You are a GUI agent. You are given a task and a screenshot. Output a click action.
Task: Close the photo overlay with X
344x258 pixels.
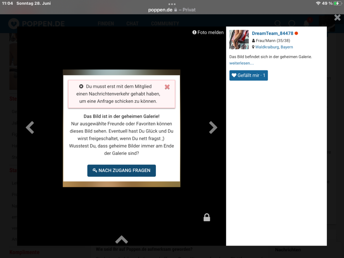[337, 17]
